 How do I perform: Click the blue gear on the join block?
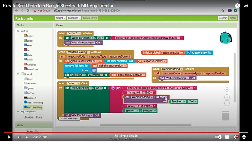[x=113, y=88]
